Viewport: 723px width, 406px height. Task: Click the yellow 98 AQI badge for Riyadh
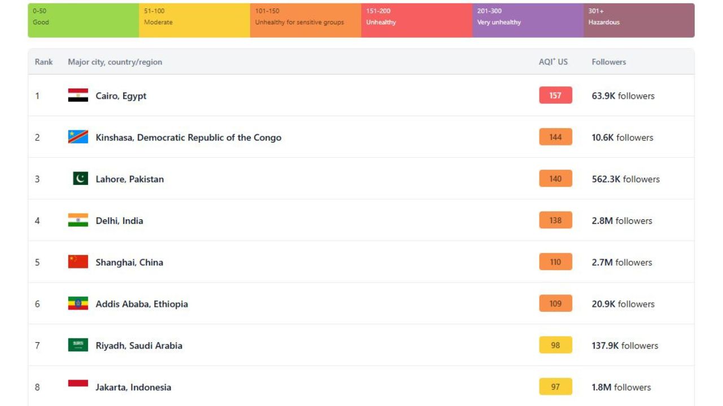[x=555, y=345]
